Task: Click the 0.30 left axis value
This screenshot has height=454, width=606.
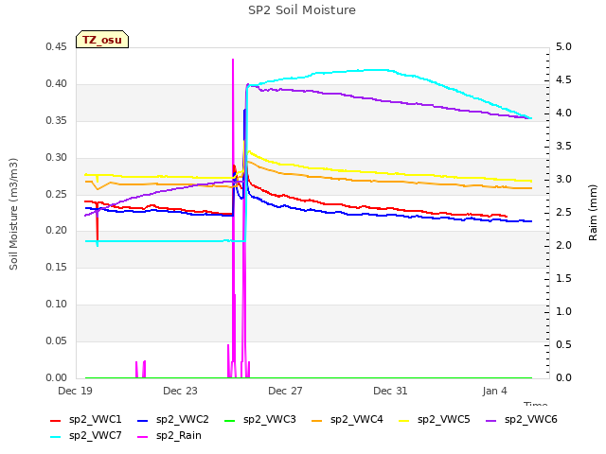Action: pos(57,157)
